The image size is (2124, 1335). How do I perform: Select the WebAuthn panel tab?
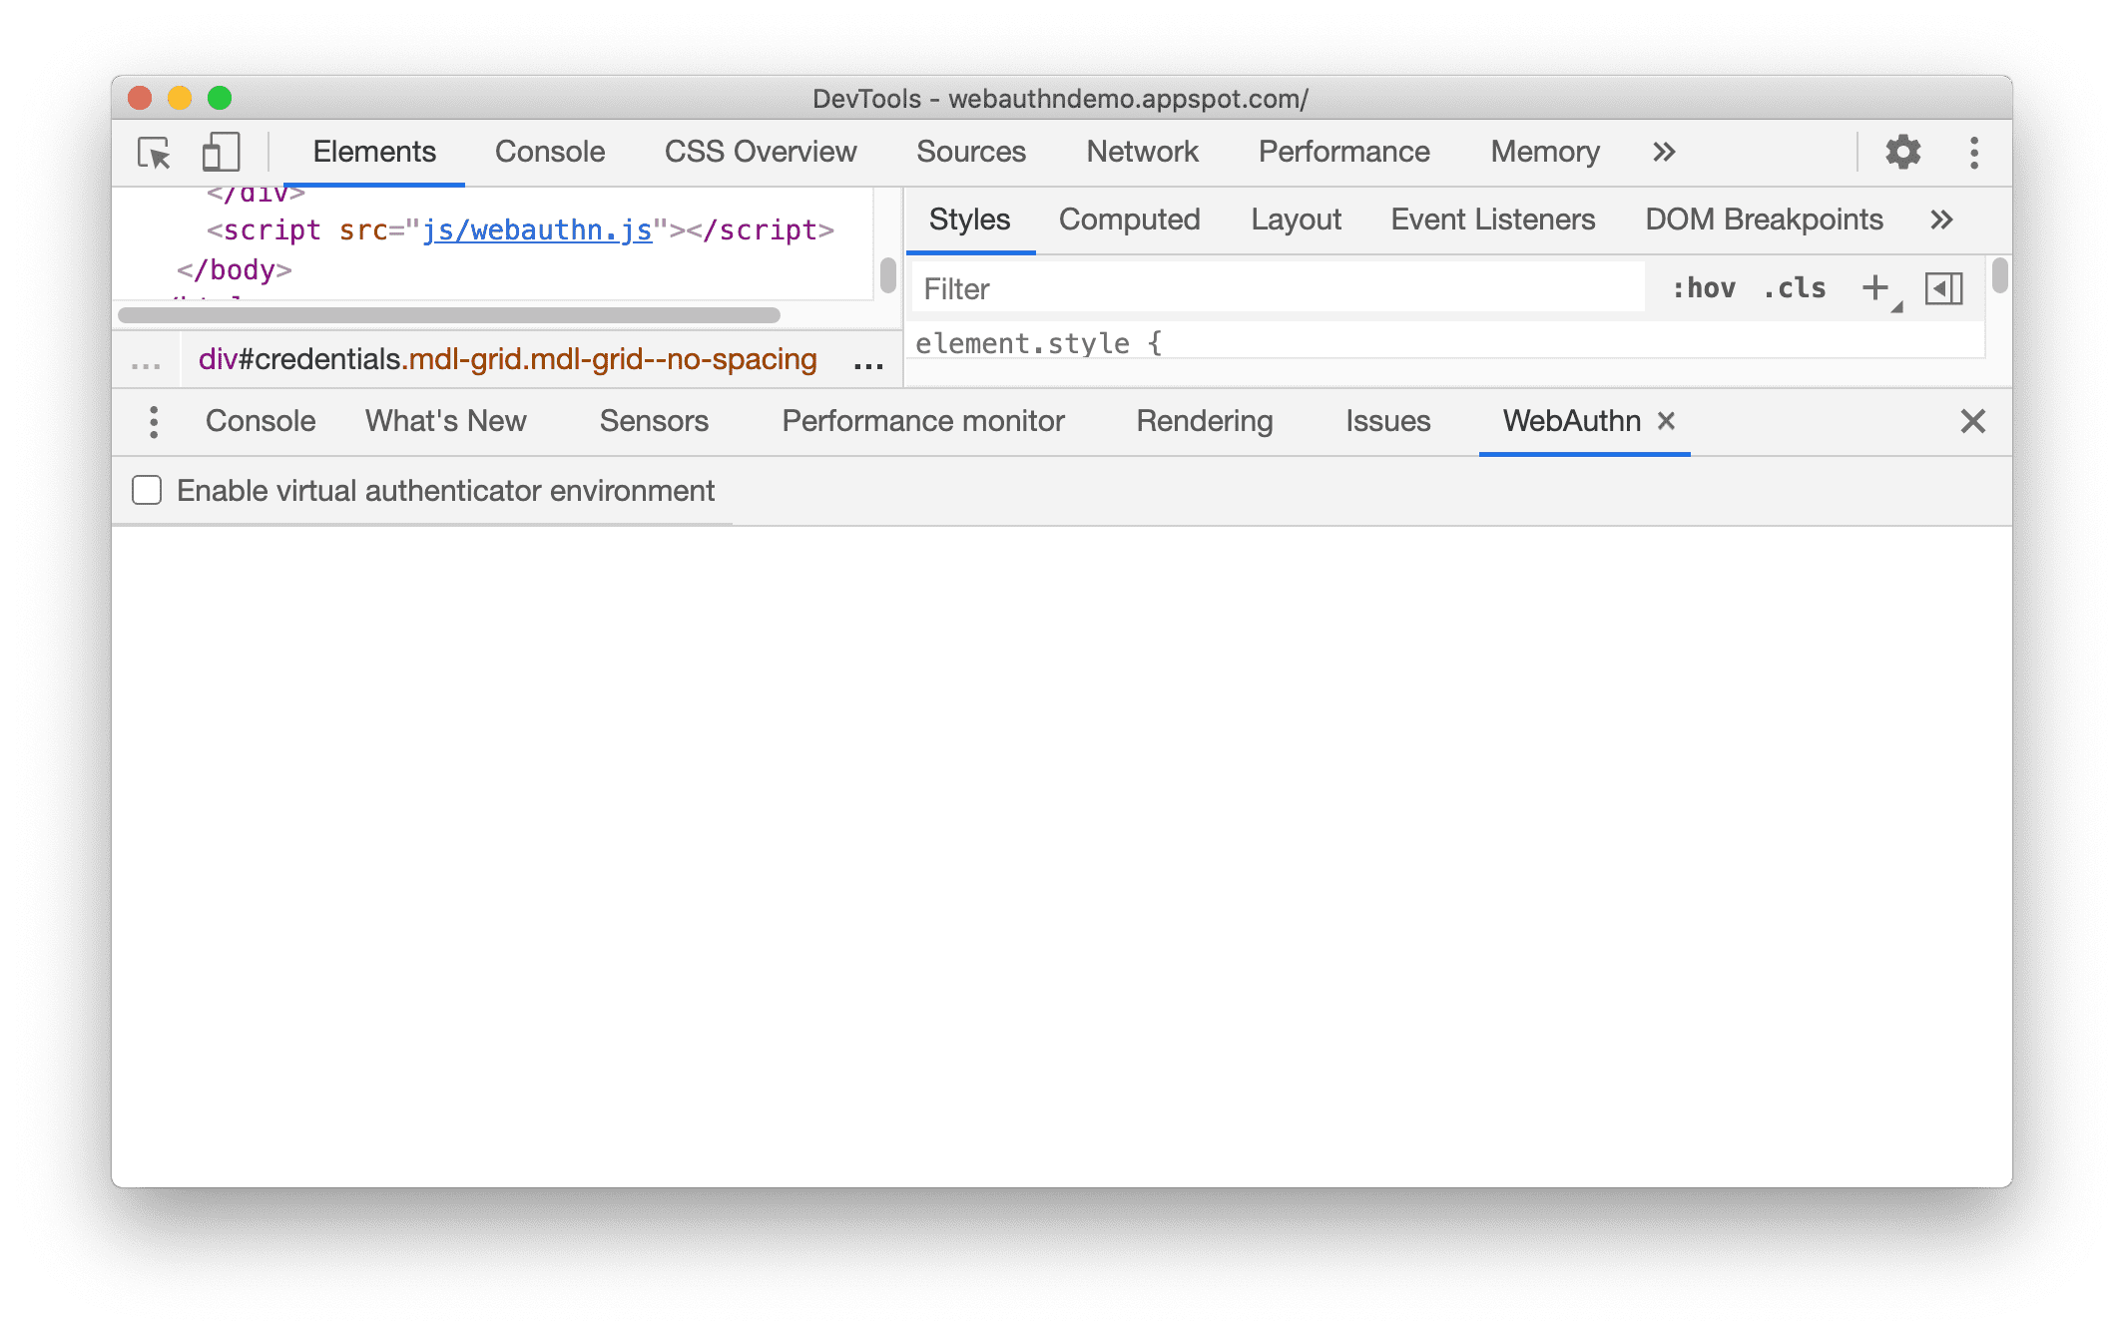pyautogui.click(x=1567, y=418)
